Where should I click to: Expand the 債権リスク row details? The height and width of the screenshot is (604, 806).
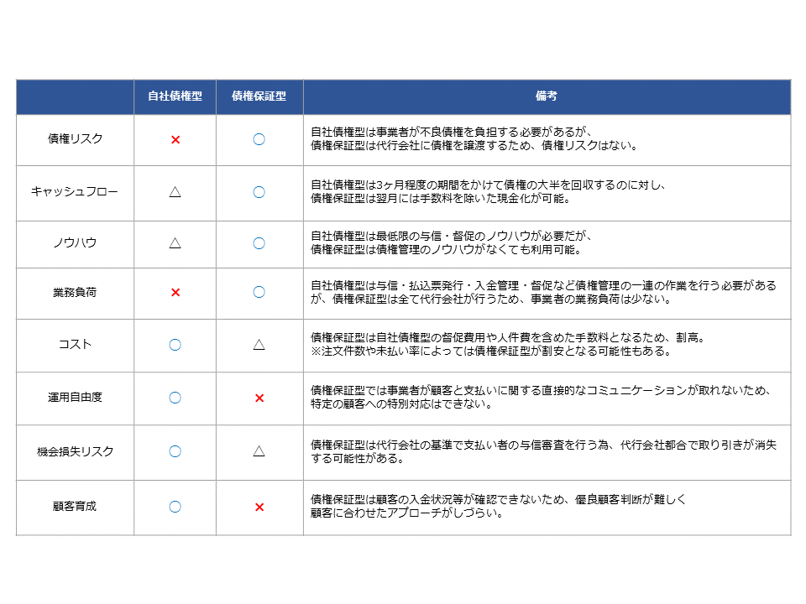coord(74,140)
